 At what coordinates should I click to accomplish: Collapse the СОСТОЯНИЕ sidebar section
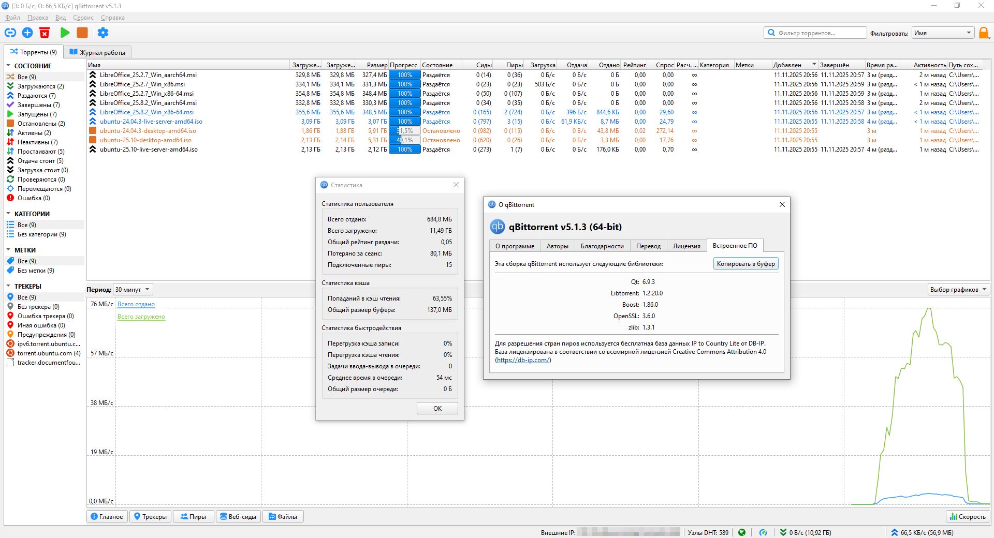[9, 66]
